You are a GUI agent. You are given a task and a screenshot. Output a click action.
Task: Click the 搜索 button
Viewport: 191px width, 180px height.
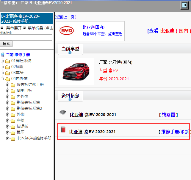tap(6, 44)
